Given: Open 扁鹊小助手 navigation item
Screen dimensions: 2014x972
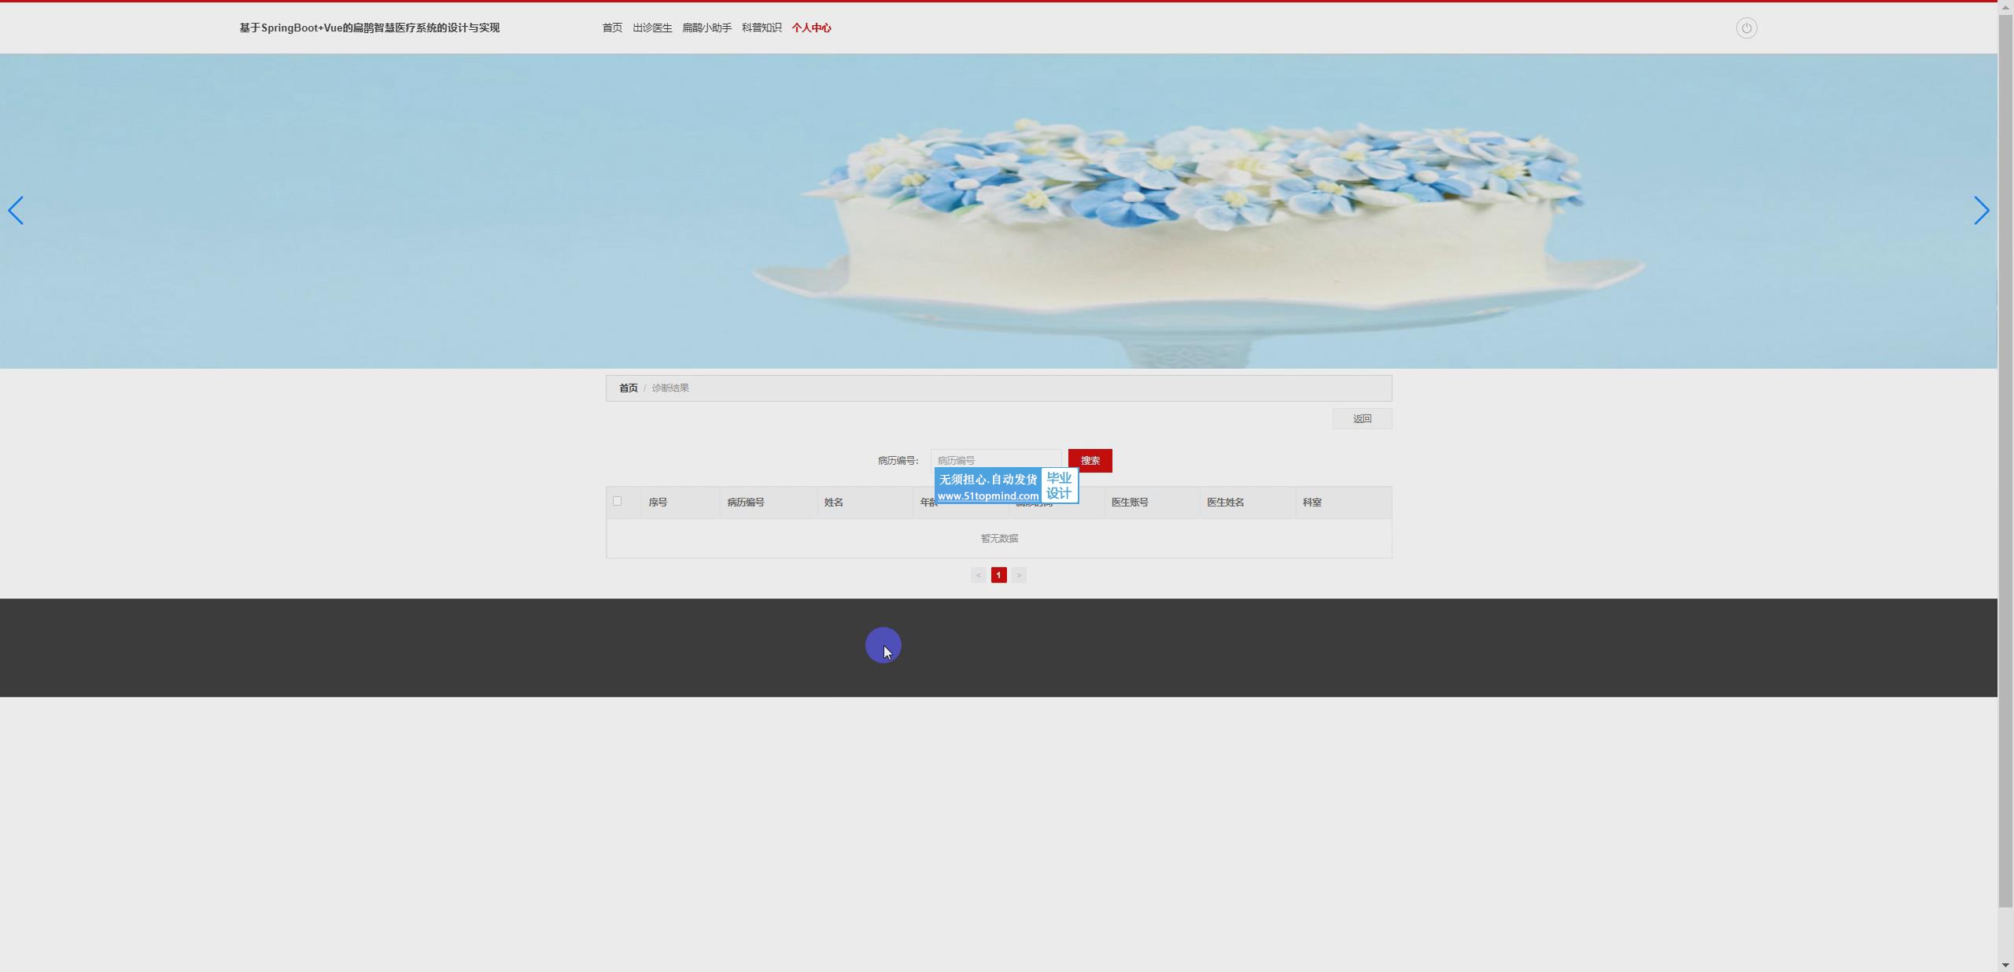Looking at the screenshot, I should coord(706,28).
